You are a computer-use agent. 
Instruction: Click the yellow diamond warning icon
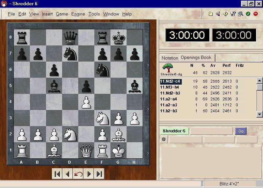click(226, 14)
